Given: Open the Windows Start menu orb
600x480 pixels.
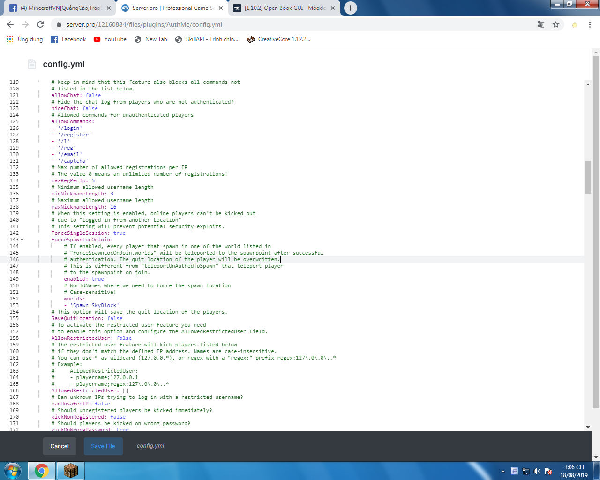Looking at the screenshot, I should [x=13, y=470].
